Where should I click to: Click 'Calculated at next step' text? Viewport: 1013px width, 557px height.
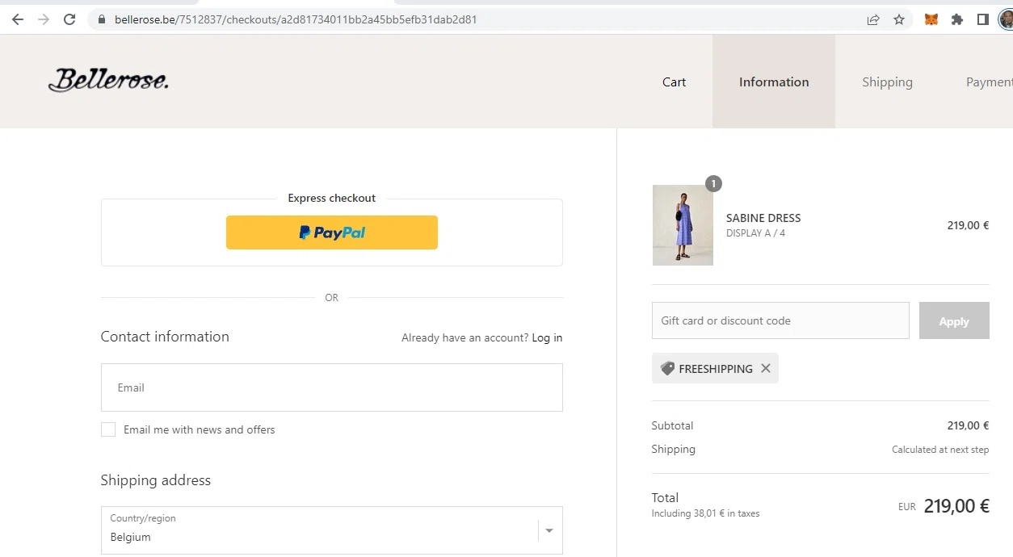(940, 450)
